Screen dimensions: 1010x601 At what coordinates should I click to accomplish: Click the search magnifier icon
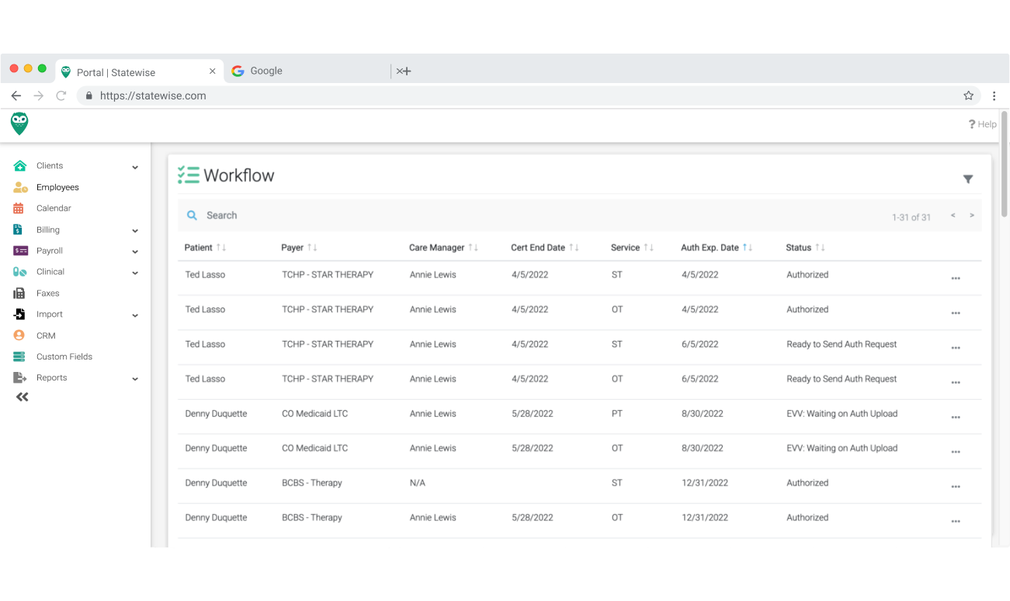(x=193, y=216)
